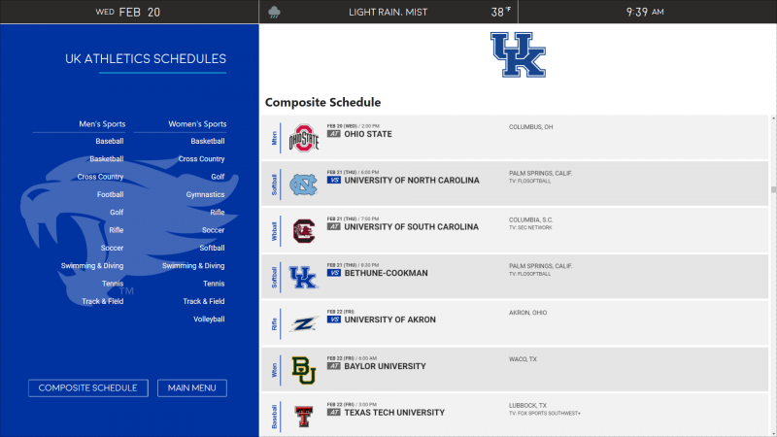
Task: Select women's Softball schedule
Action: [212, 248]
